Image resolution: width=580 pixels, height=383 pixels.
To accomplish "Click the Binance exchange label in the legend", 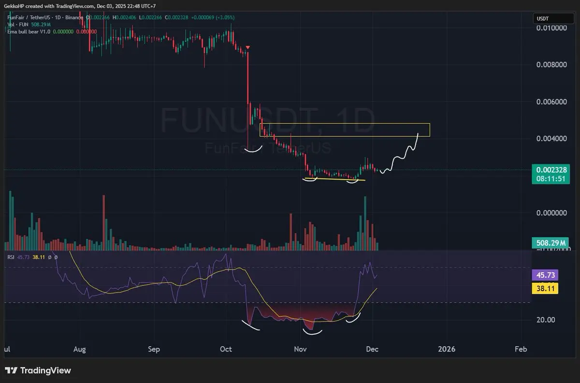I will coord(74,18).
